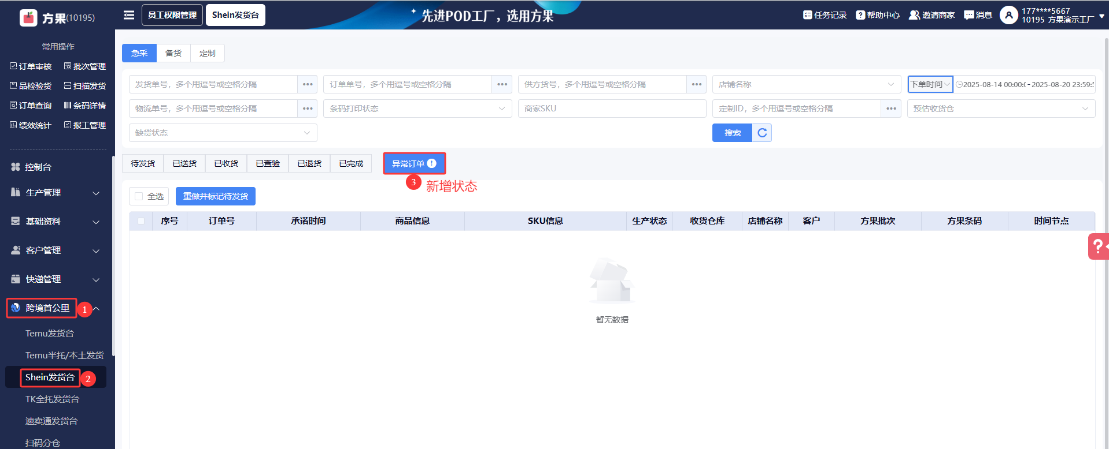Click the 搜索 search button
The height and width of the screenshot is (449, 1109).
(x=732, y=133)
